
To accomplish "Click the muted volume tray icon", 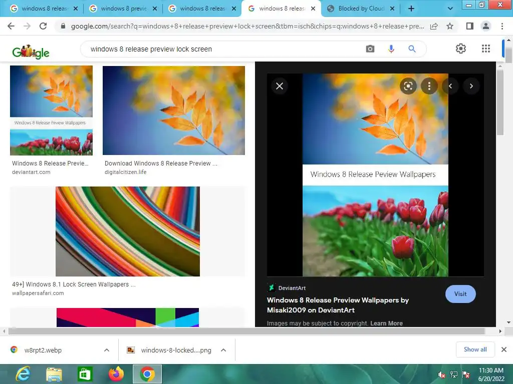I will pos(442,374).
